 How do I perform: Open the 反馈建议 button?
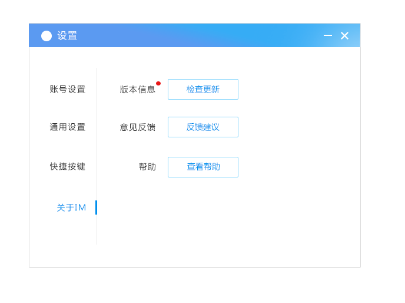tap(203, 127)
